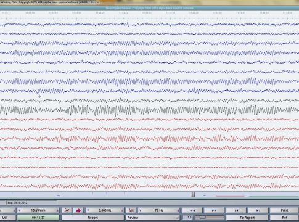Image resolution: width=299 pixels, height=222 pixels.
Task: Click the fast forward double-arrow button
Action: (x=214, y=210)
